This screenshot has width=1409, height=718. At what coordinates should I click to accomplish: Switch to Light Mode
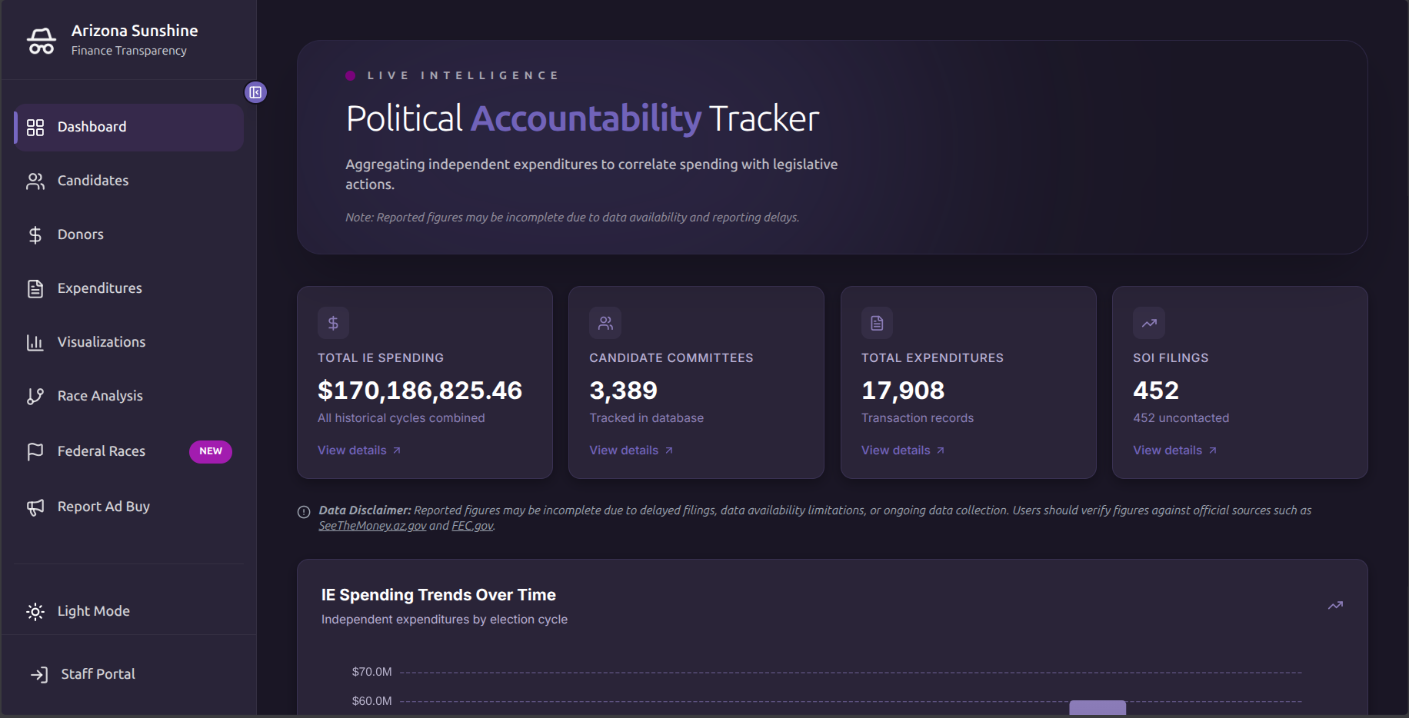92,611
